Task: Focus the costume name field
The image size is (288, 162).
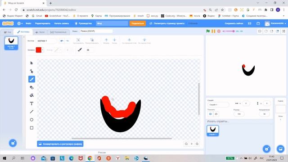Action: pos(46,41)
